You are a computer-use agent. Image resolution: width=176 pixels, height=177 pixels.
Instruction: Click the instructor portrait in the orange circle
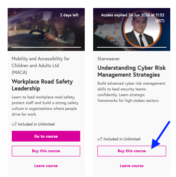[x=142, y=29]
